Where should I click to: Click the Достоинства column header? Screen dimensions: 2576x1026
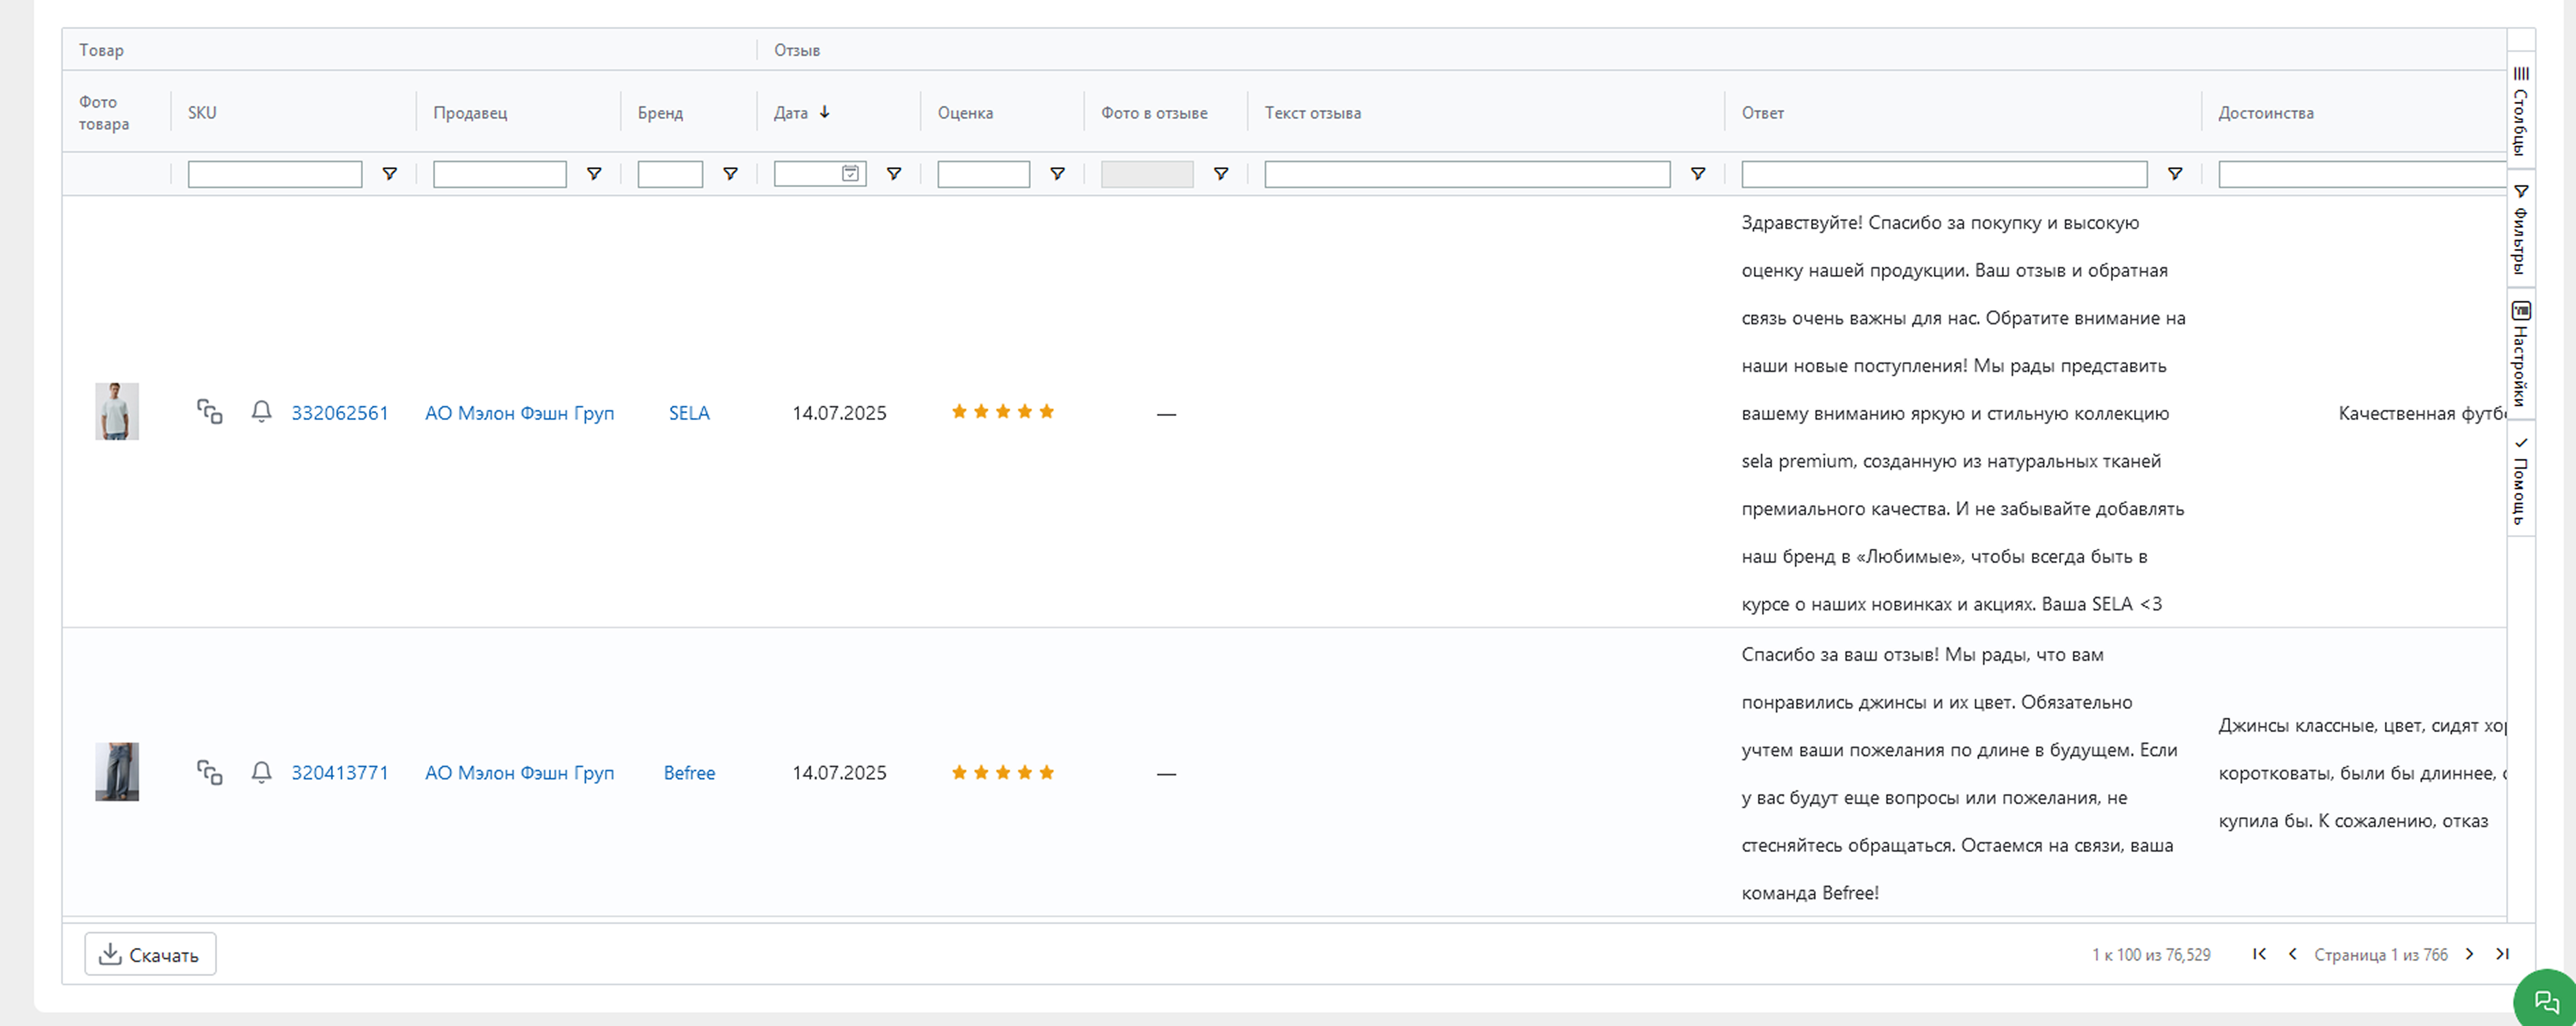coord(2266,113)
